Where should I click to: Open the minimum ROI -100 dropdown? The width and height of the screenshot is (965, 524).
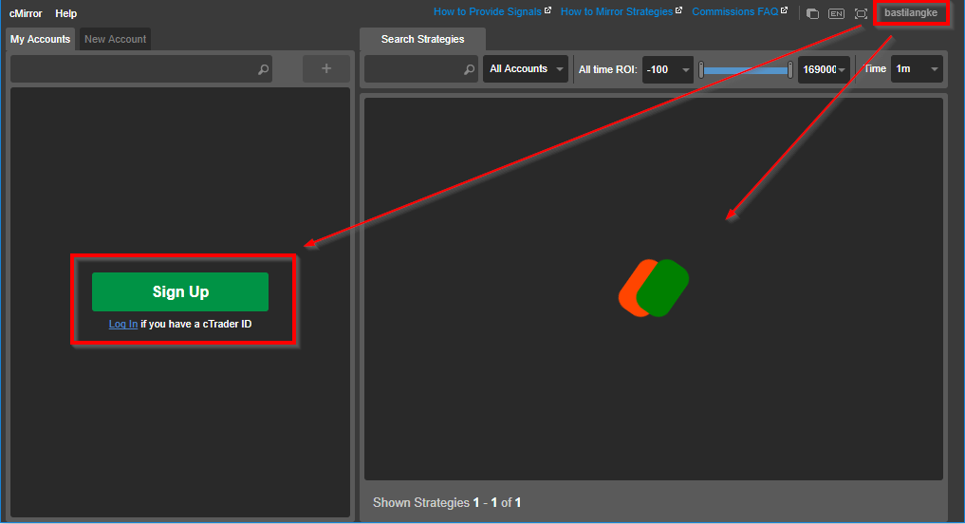[x=668, y=69]
